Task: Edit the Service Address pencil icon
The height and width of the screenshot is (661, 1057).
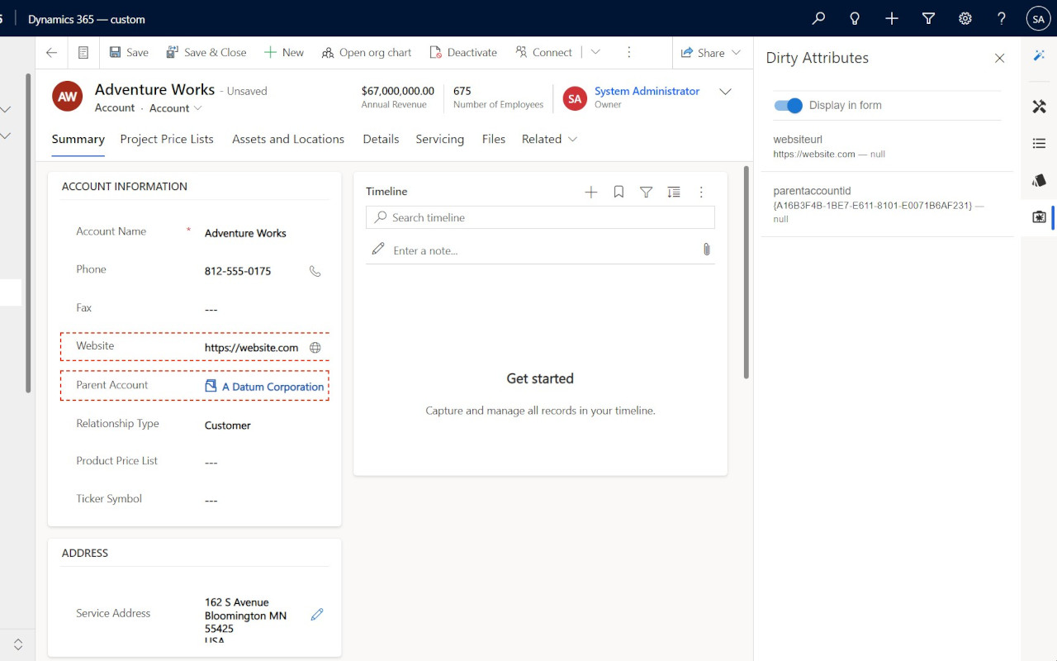Action: click(316, 614)
